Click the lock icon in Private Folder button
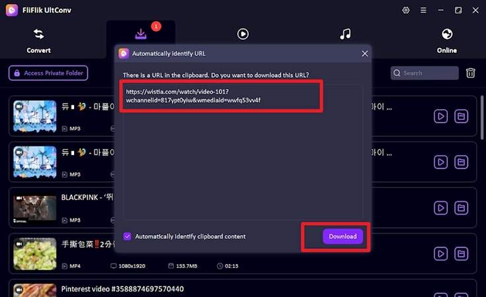This screenshot has width=486, height=297. [17, 73]
